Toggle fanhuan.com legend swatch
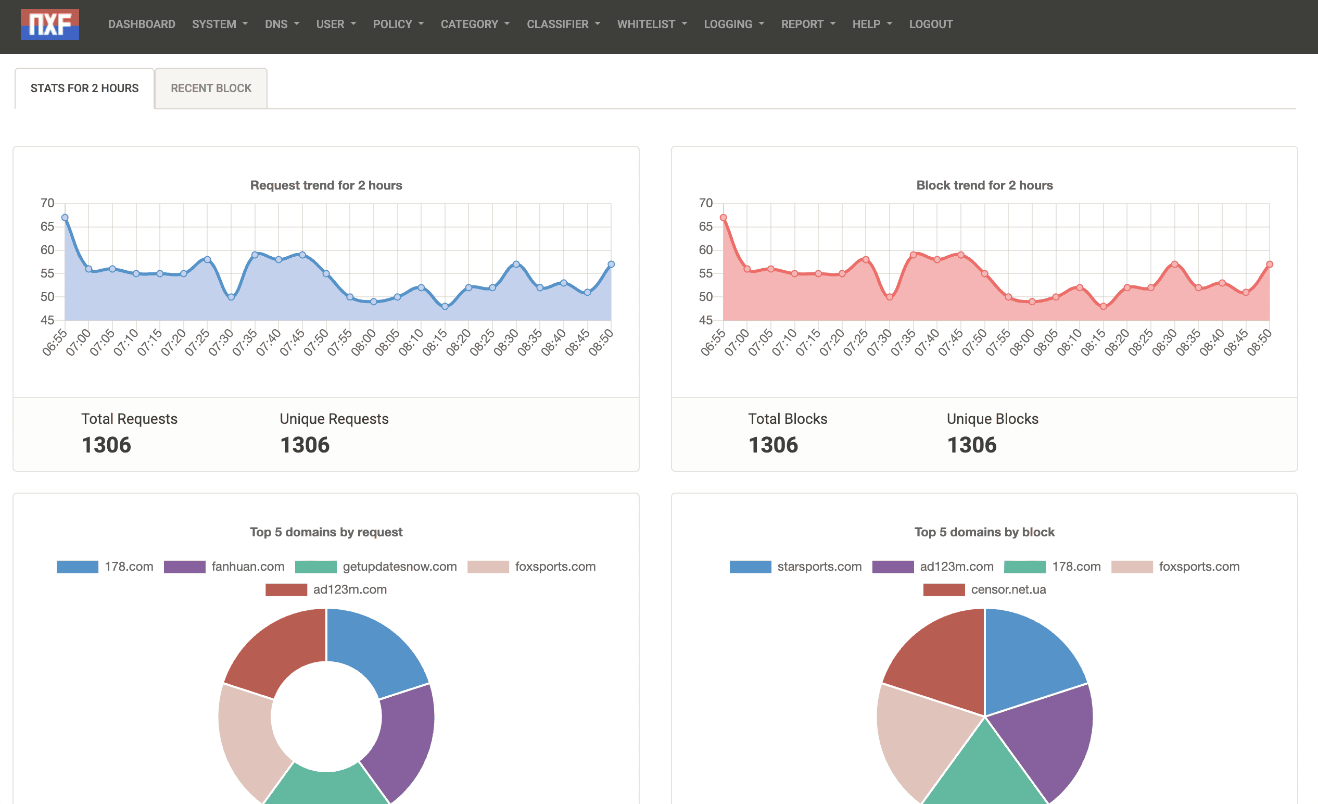Viewport: 1318px width, 804px height. click(185, 567)
